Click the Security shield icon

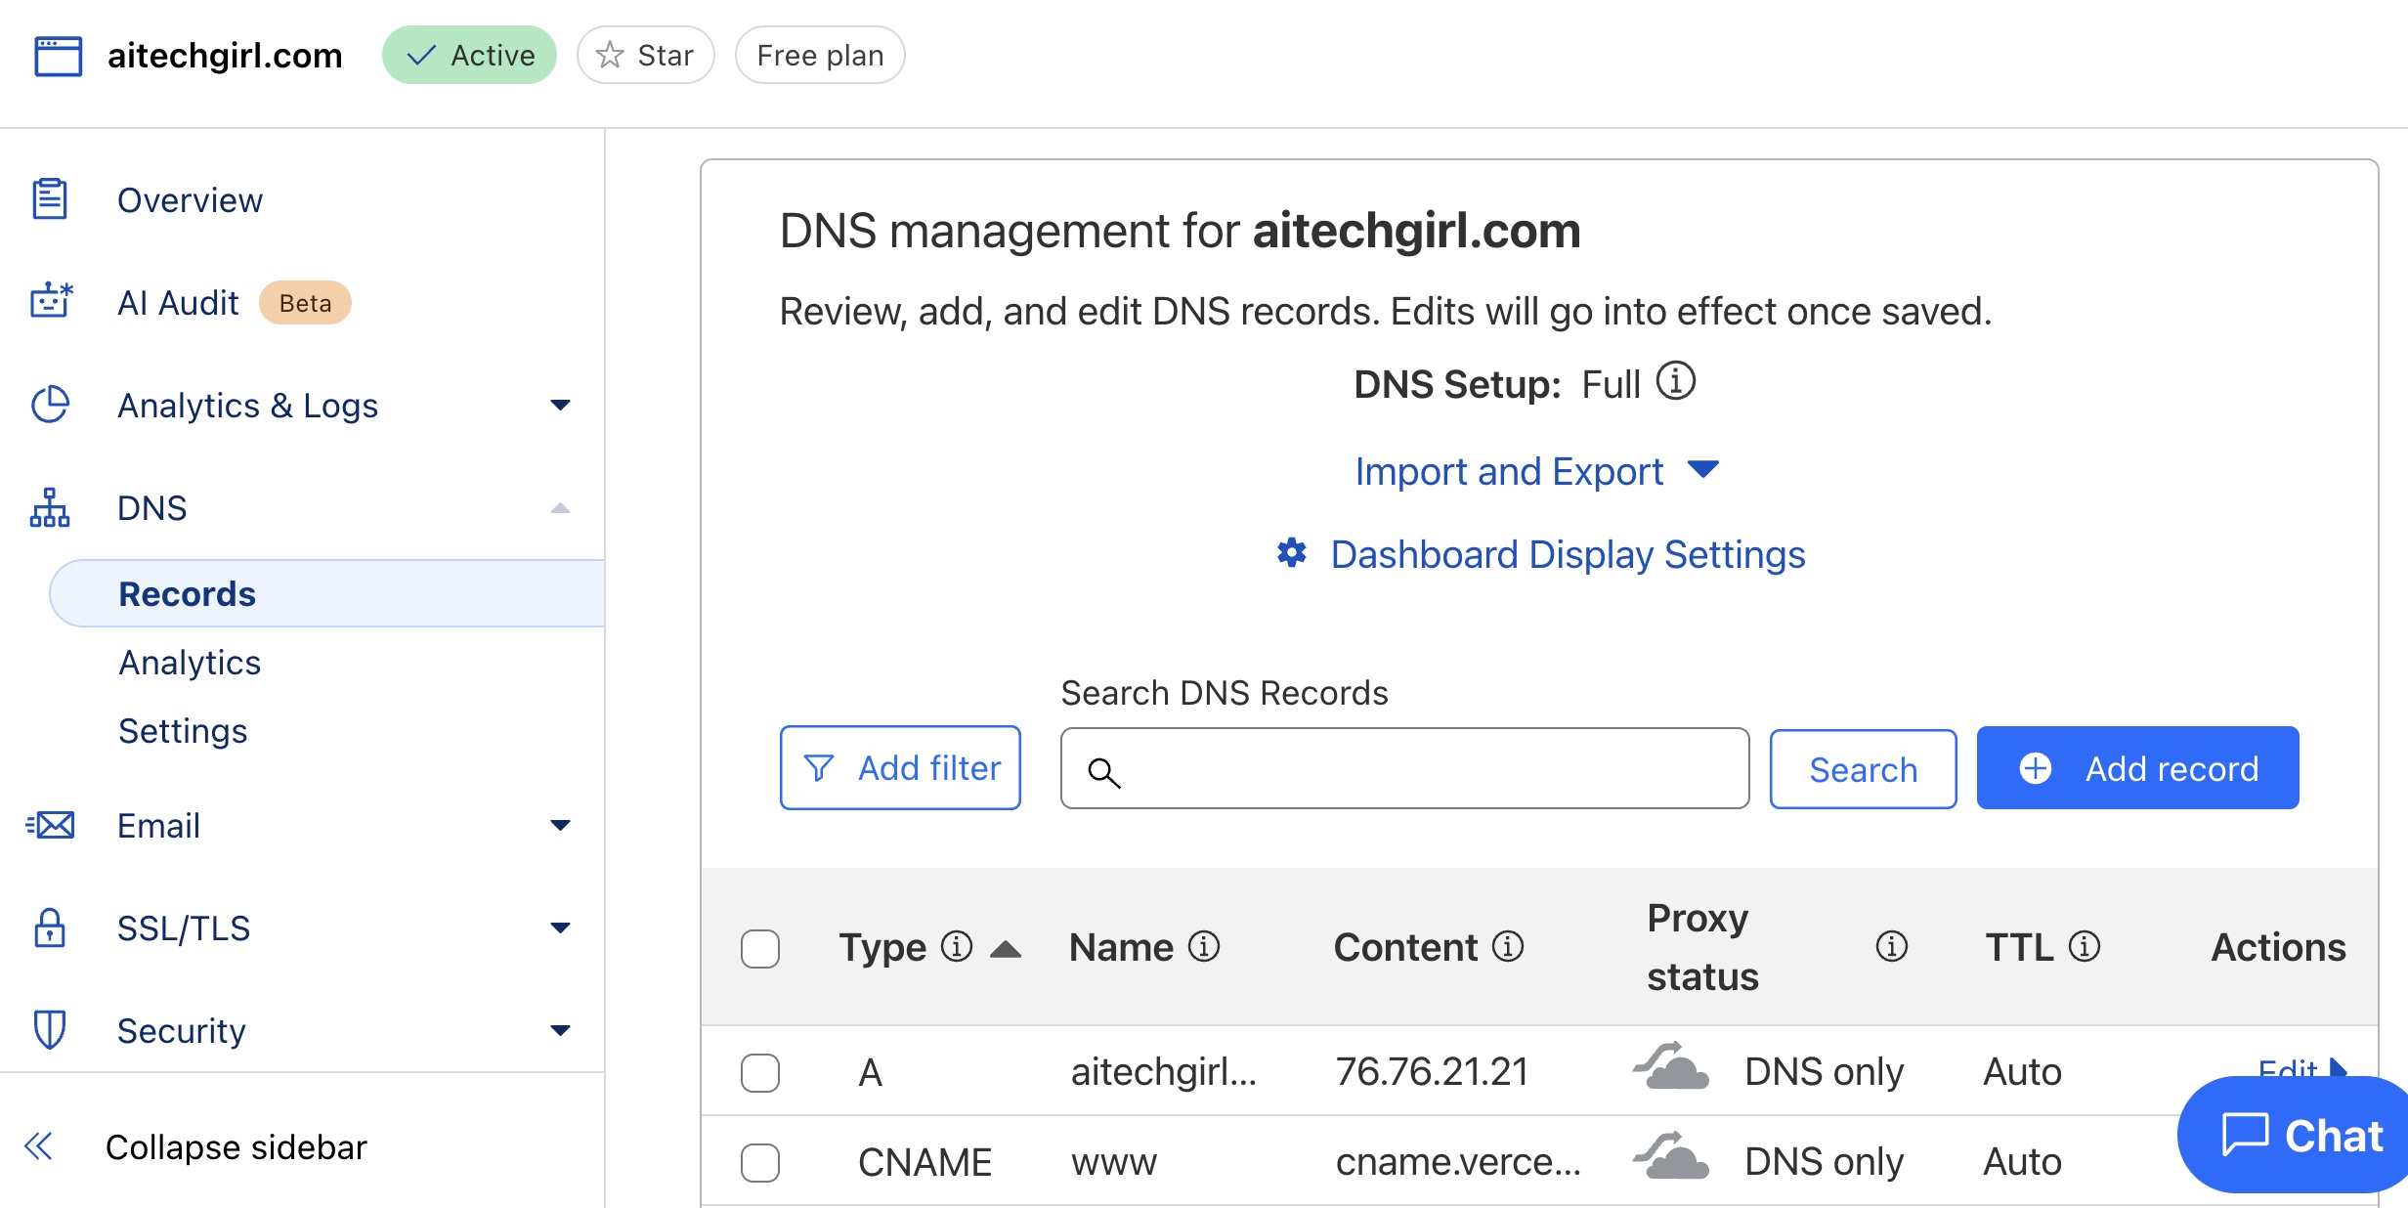50,1030
